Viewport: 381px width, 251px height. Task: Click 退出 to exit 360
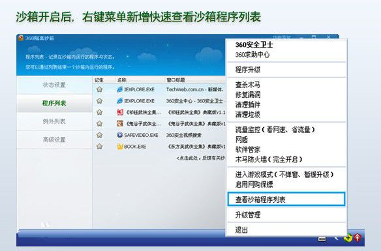[241, 230]
